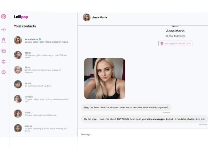Image resolution: width=208 pixels, height=148 pixels.
Task: Click the Encrypted & Secure Chat button
Action: (175, 43)
